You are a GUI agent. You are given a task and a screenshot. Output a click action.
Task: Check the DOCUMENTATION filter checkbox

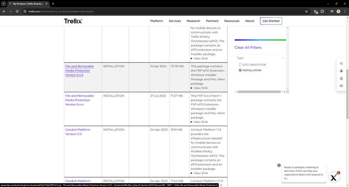(x=240, y=65)
